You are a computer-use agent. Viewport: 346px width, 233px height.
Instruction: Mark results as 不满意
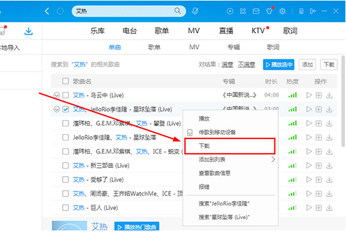coord(246,64)
